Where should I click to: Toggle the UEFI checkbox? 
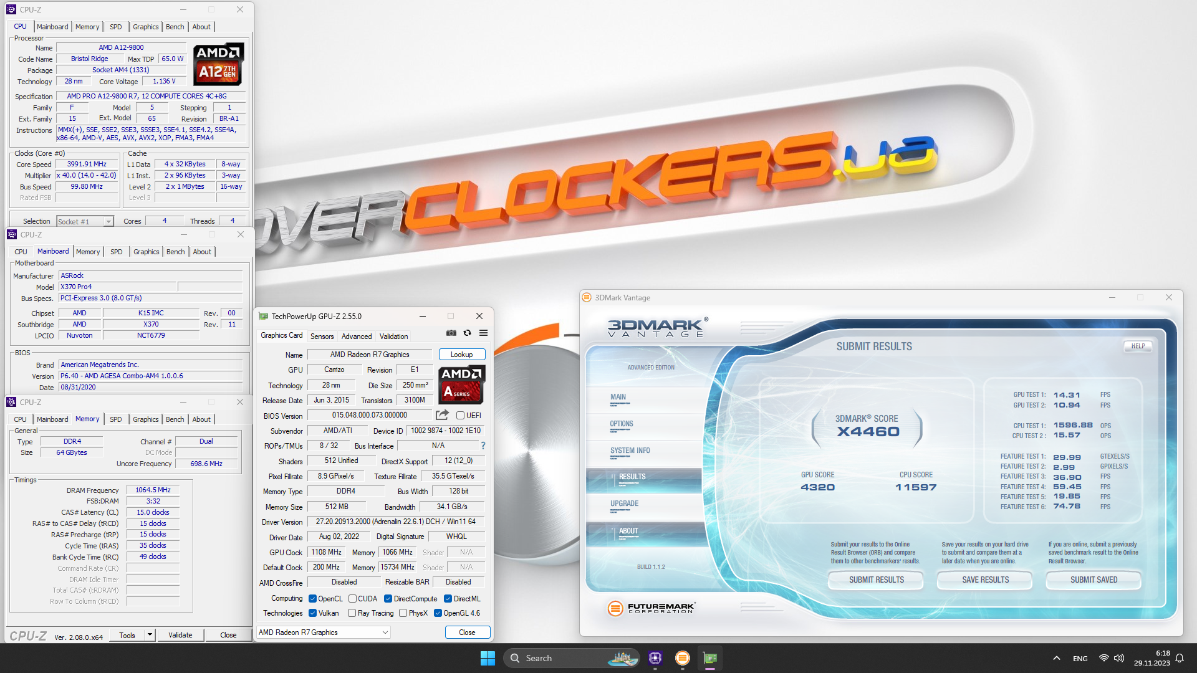tap(460, 416)
